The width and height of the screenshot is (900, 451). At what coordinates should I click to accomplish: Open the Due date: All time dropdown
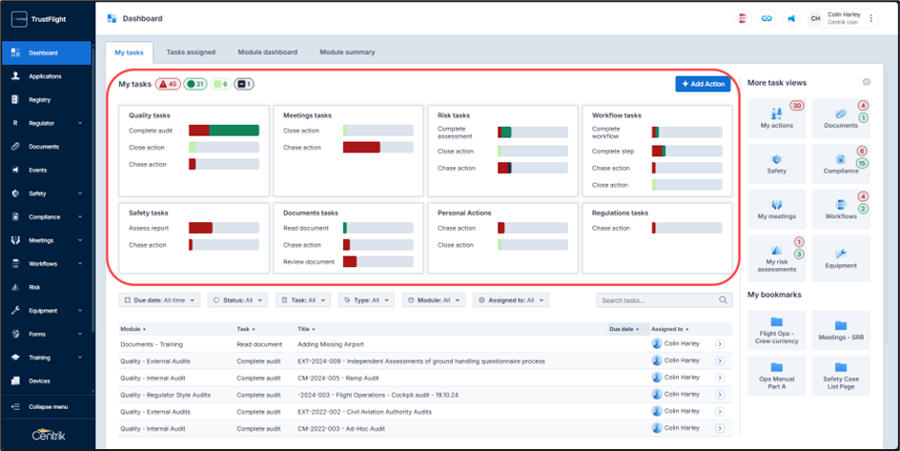159,300
